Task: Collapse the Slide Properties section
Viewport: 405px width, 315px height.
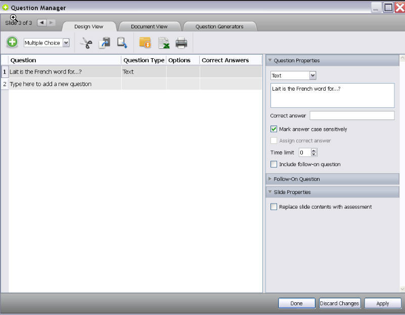Action: 270,192
